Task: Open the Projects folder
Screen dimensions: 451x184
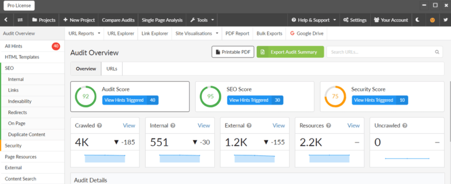Action: pos(44,20)
